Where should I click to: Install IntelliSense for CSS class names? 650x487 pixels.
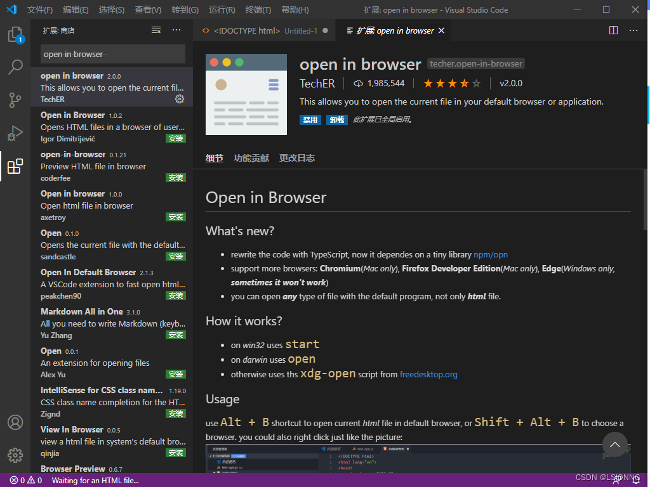click(176, 413)
